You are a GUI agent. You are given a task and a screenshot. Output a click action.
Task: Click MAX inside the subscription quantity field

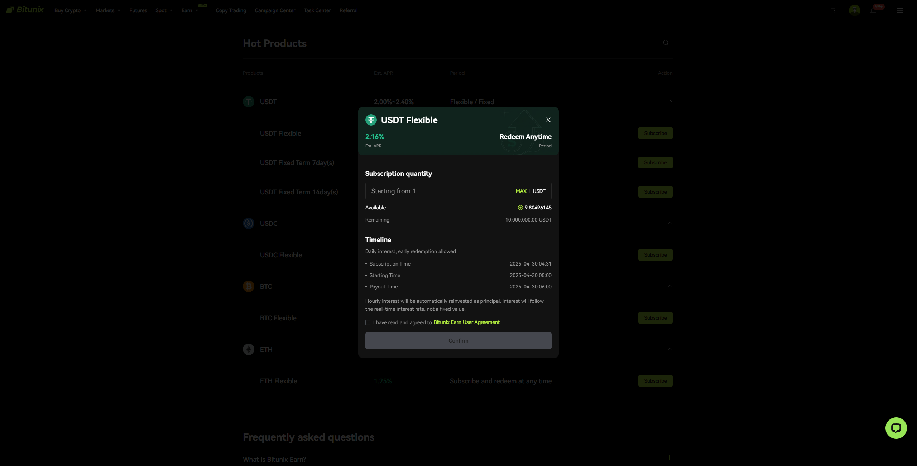[521, 191]
